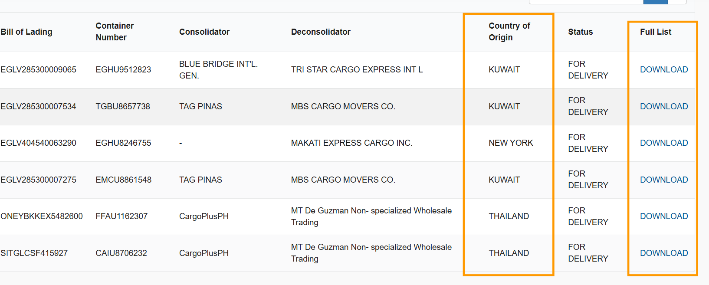Click BLUE BRIDGE INT'L. GEN. consolidator cell
Screen dimensions: 709x285
coord(218,69)
